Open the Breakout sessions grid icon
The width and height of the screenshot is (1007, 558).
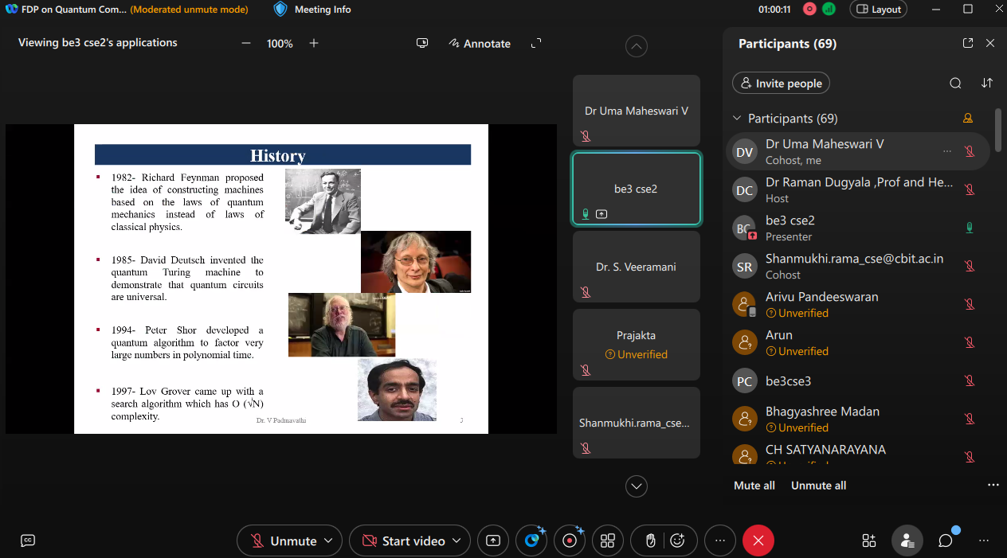[x=608, y=540]
